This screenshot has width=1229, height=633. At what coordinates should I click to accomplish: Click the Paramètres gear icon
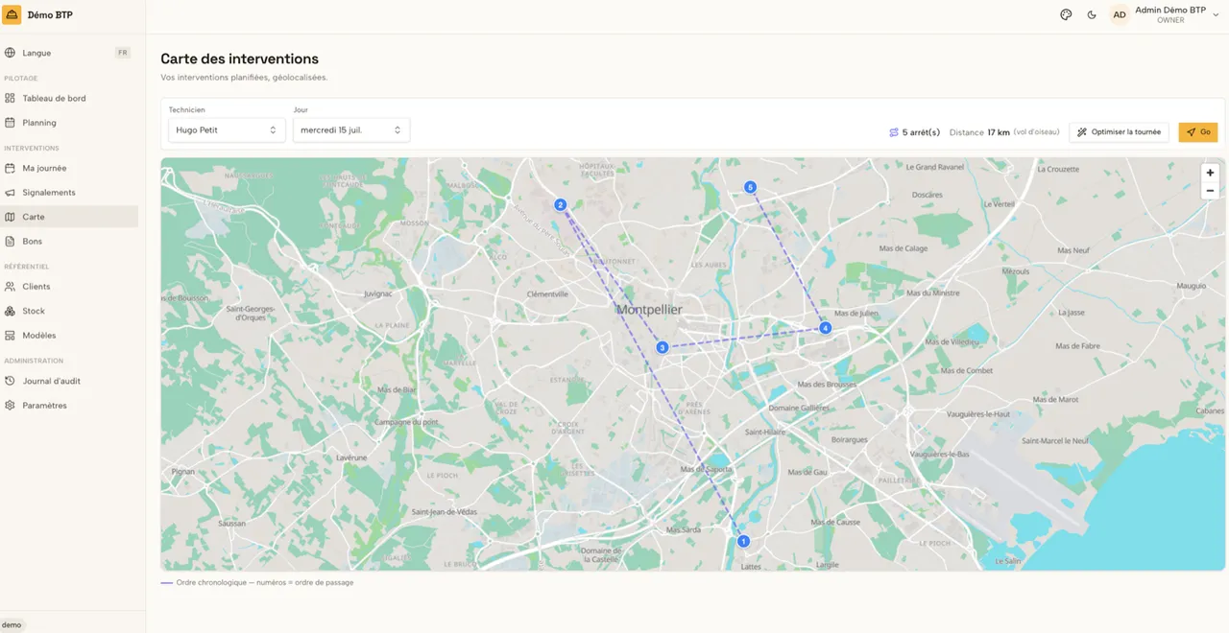tap(10, 406)
